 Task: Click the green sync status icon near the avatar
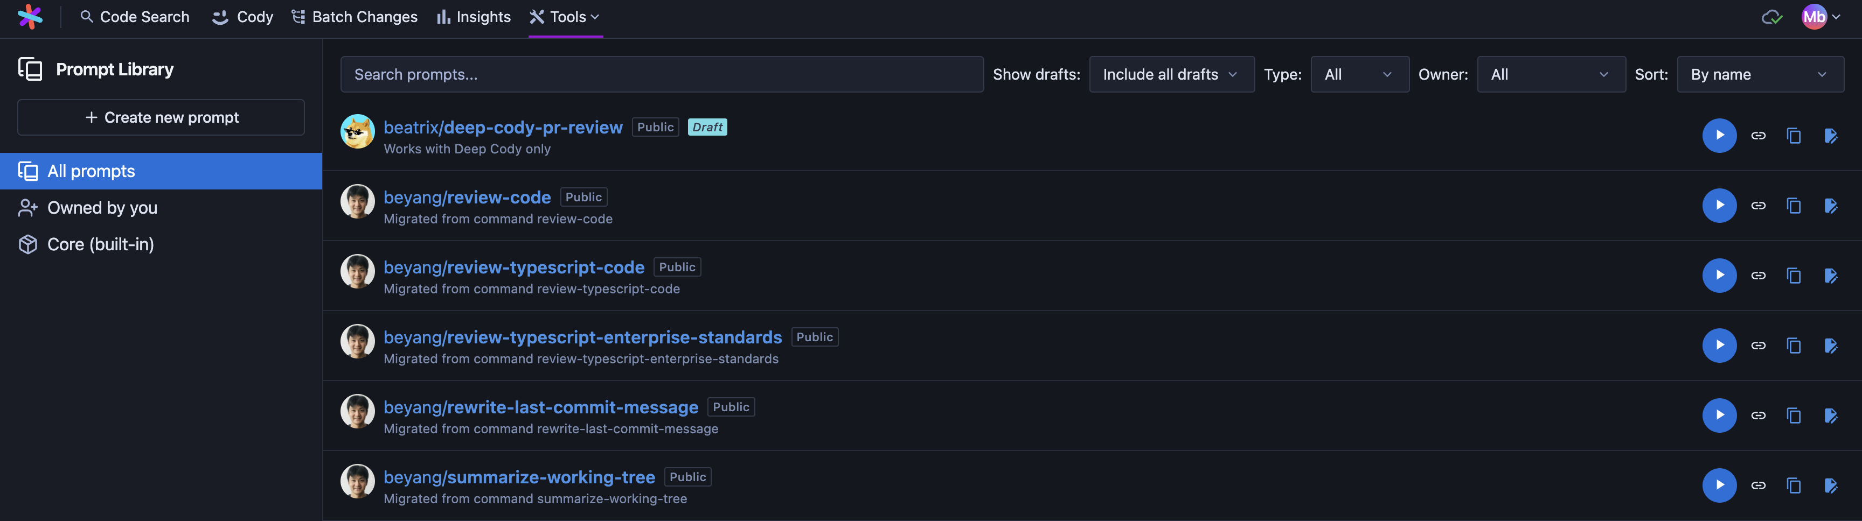click(1773, 16)
